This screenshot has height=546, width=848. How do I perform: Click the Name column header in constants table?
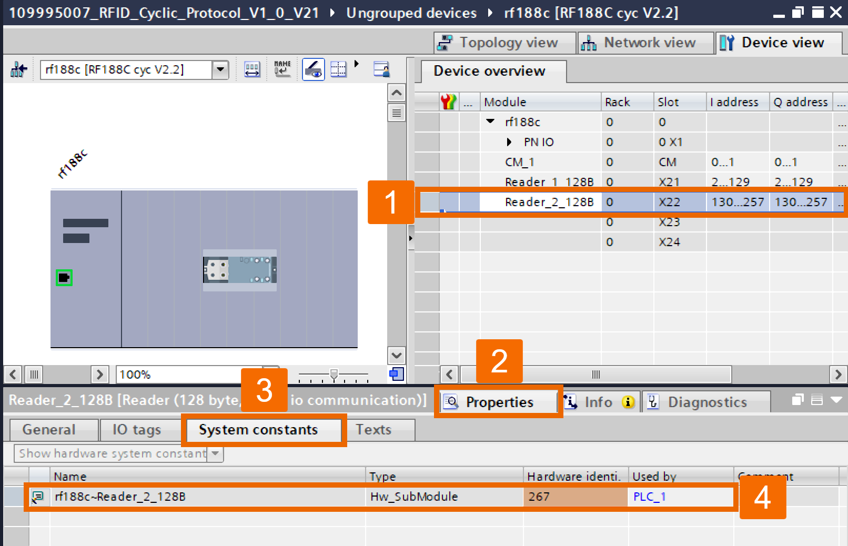207,477
